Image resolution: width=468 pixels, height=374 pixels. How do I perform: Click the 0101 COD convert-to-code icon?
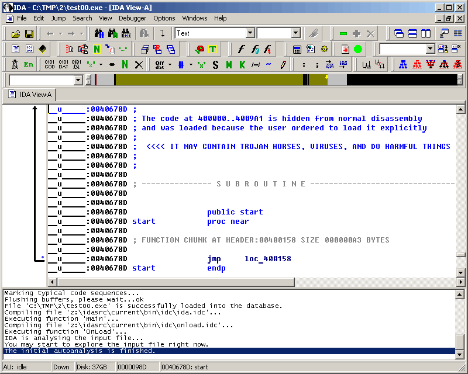[50, 64]
